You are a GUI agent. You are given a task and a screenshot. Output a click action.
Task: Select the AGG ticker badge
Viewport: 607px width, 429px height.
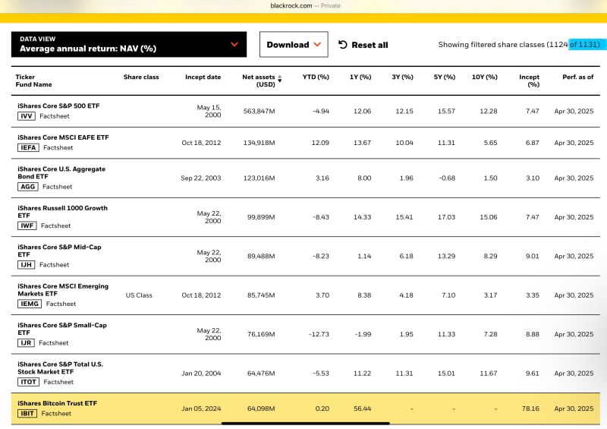27,186
